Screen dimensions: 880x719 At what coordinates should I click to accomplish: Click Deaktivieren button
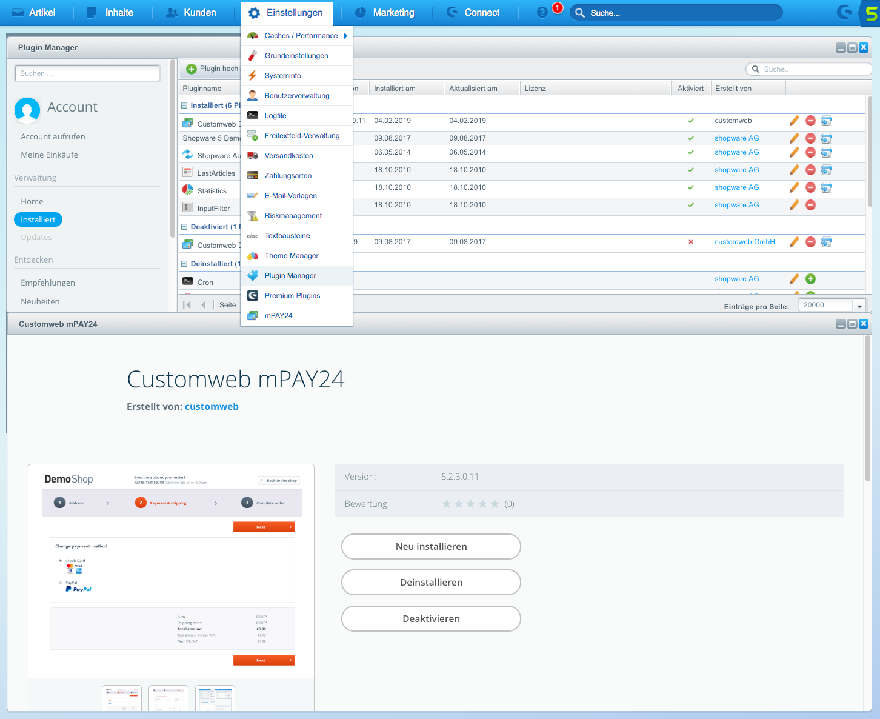click(431, 618)
